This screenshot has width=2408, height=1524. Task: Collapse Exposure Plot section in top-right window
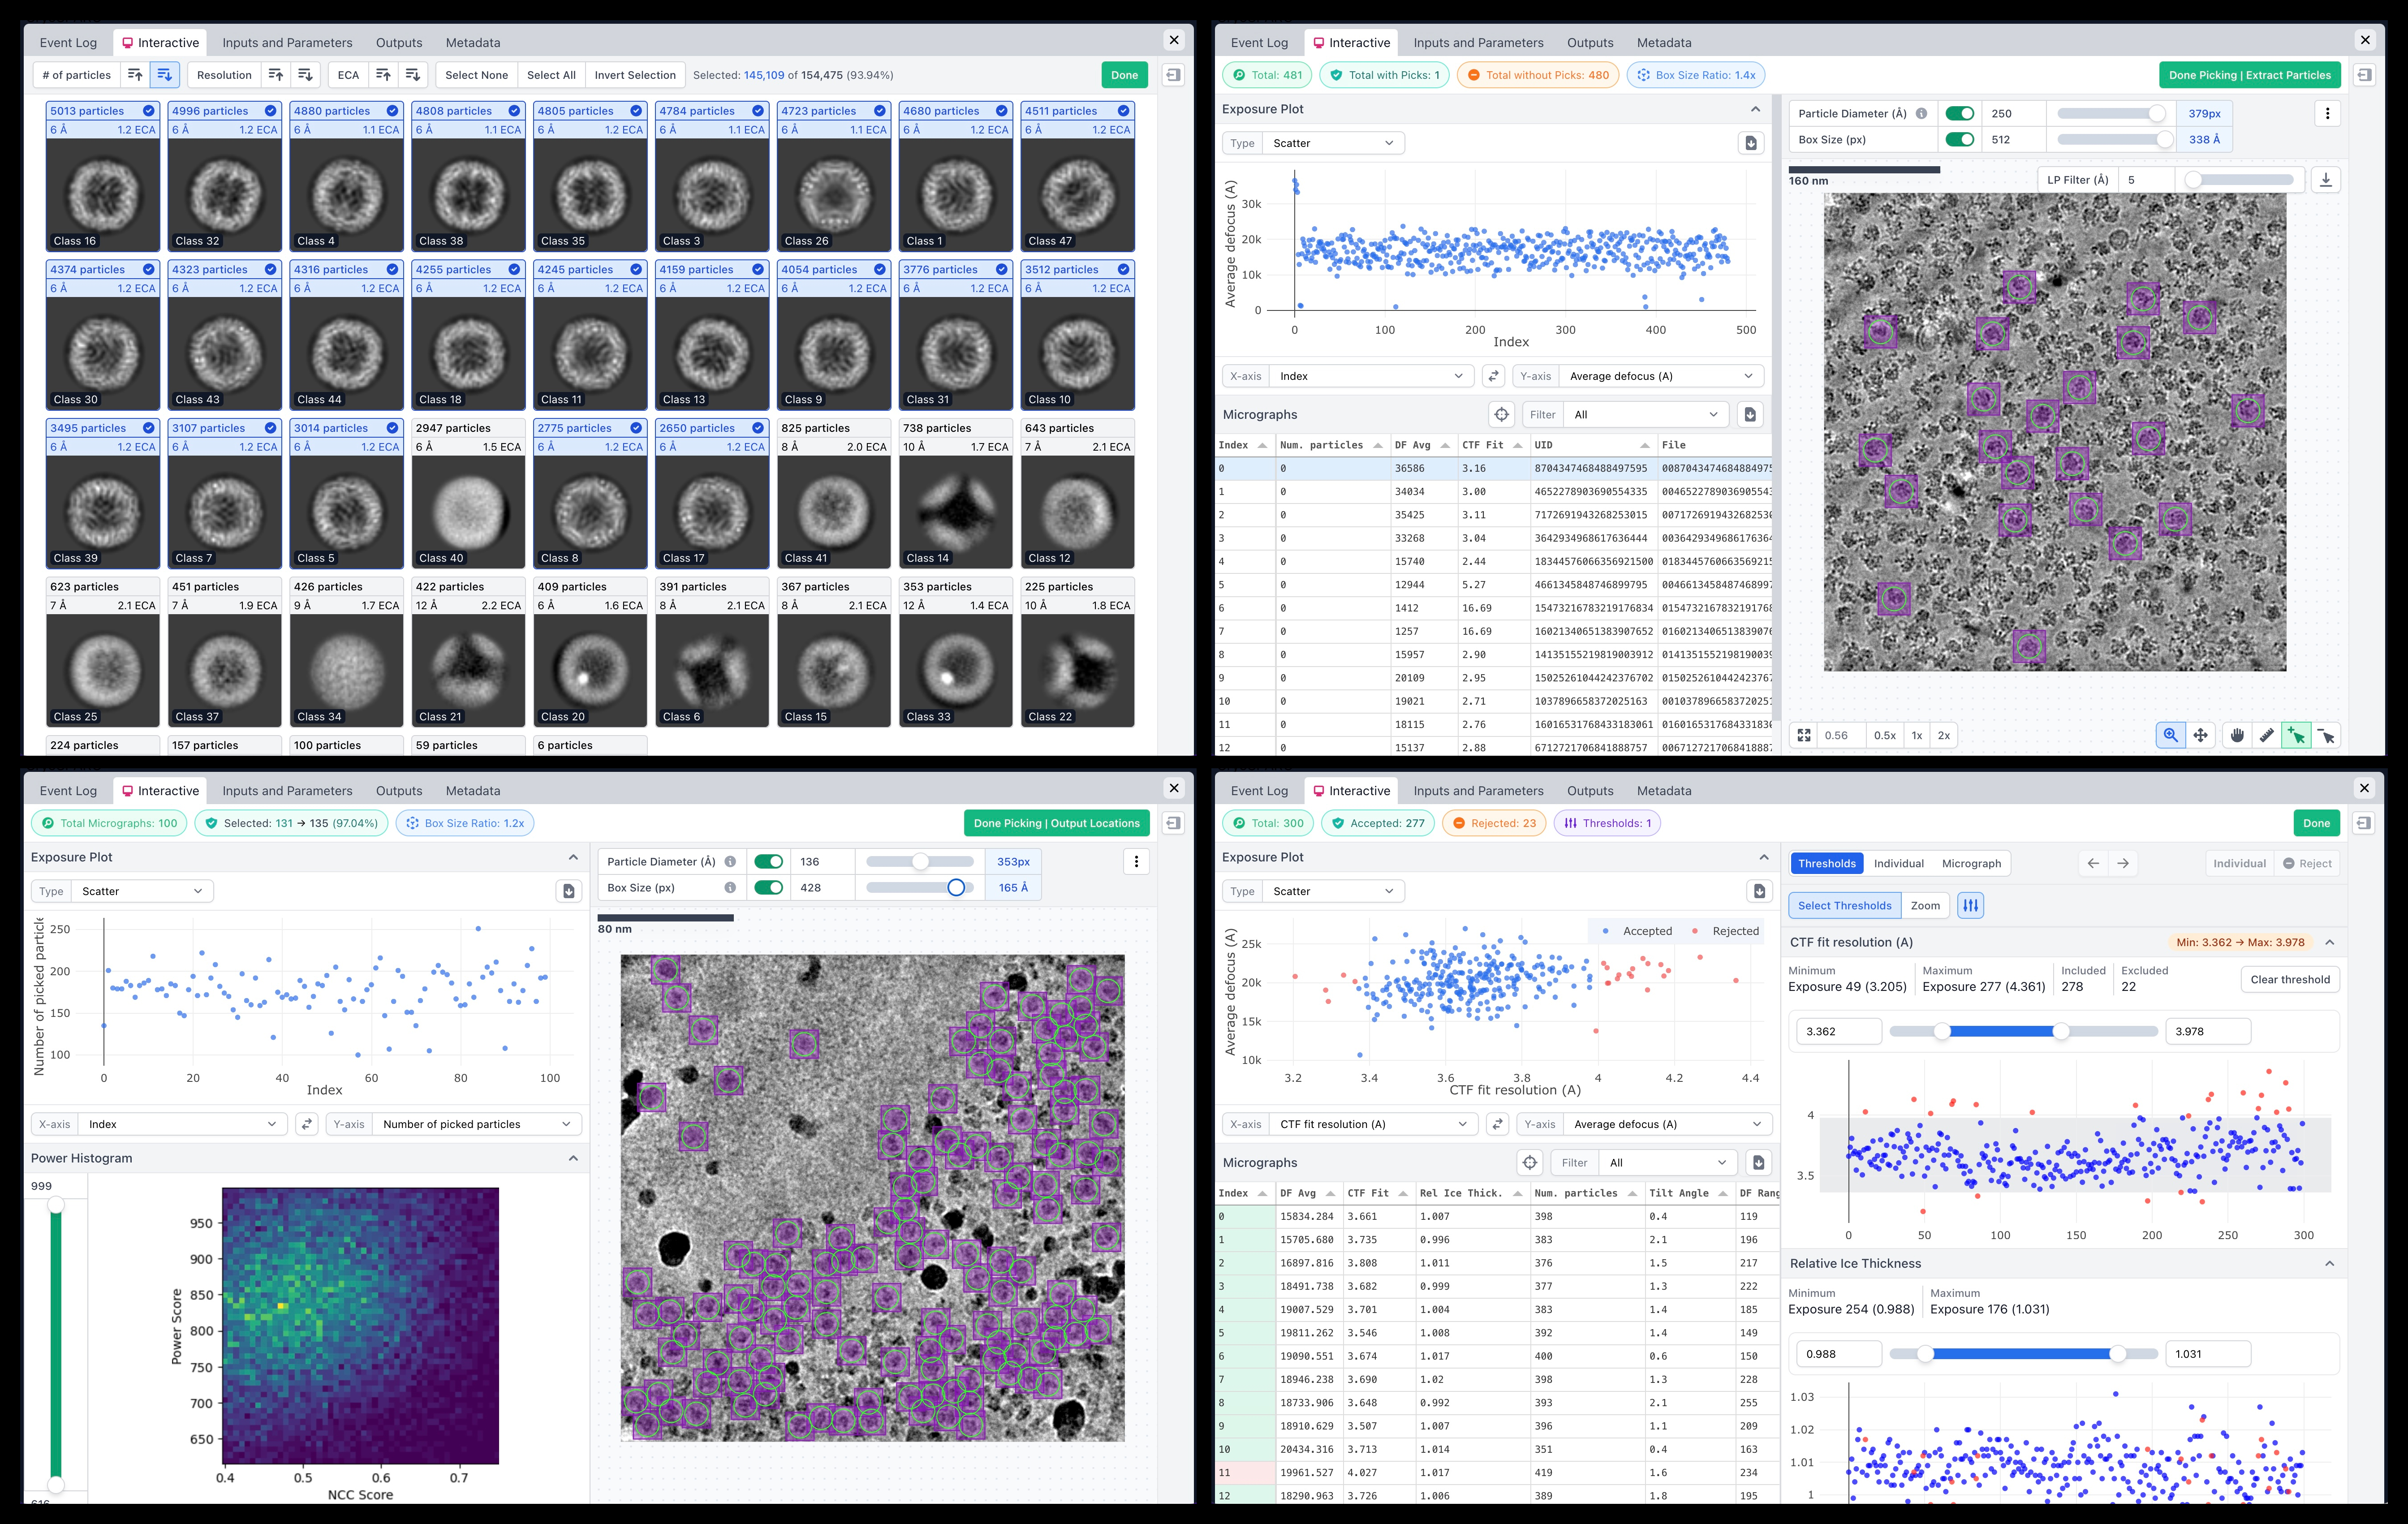[1755, 109]
